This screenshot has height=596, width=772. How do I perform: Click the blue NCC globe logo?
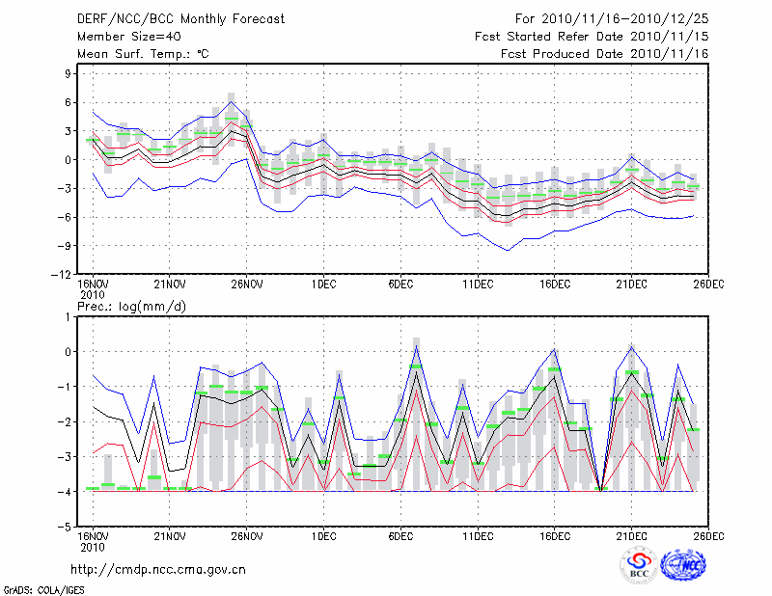684,566
